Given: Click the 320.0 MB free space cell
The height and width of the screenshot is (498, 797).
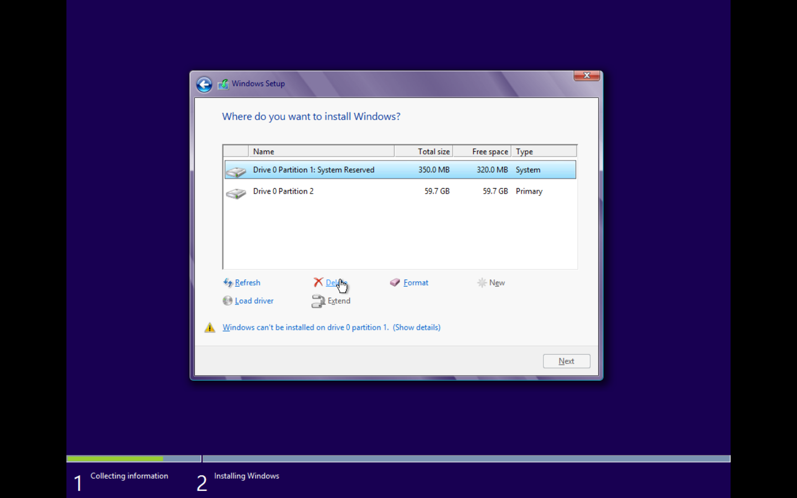Looking at the screenshot, I should point(492,170).
